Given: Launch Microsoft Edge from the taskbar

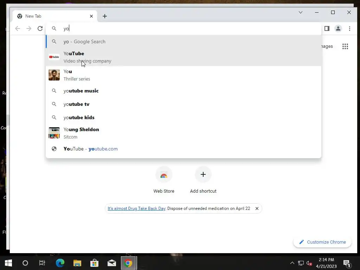Looking at the screenshot, I should (60, 263).
